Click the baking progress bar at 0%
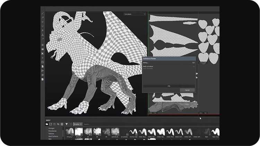260x146 pixels. click(169, 85)
